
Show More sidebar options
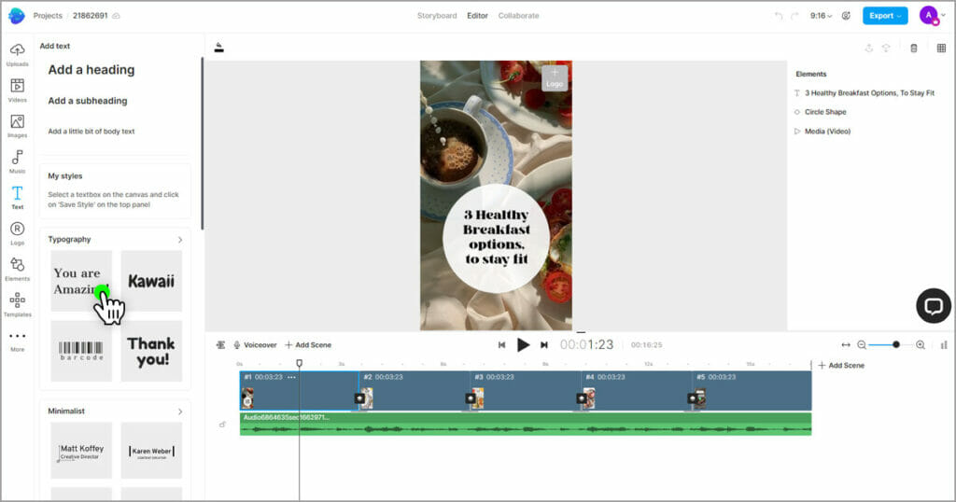pyautogui.click(x=17, y=341)
